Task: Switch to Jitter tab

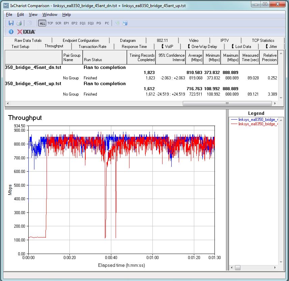Action: tap(271, 47)
